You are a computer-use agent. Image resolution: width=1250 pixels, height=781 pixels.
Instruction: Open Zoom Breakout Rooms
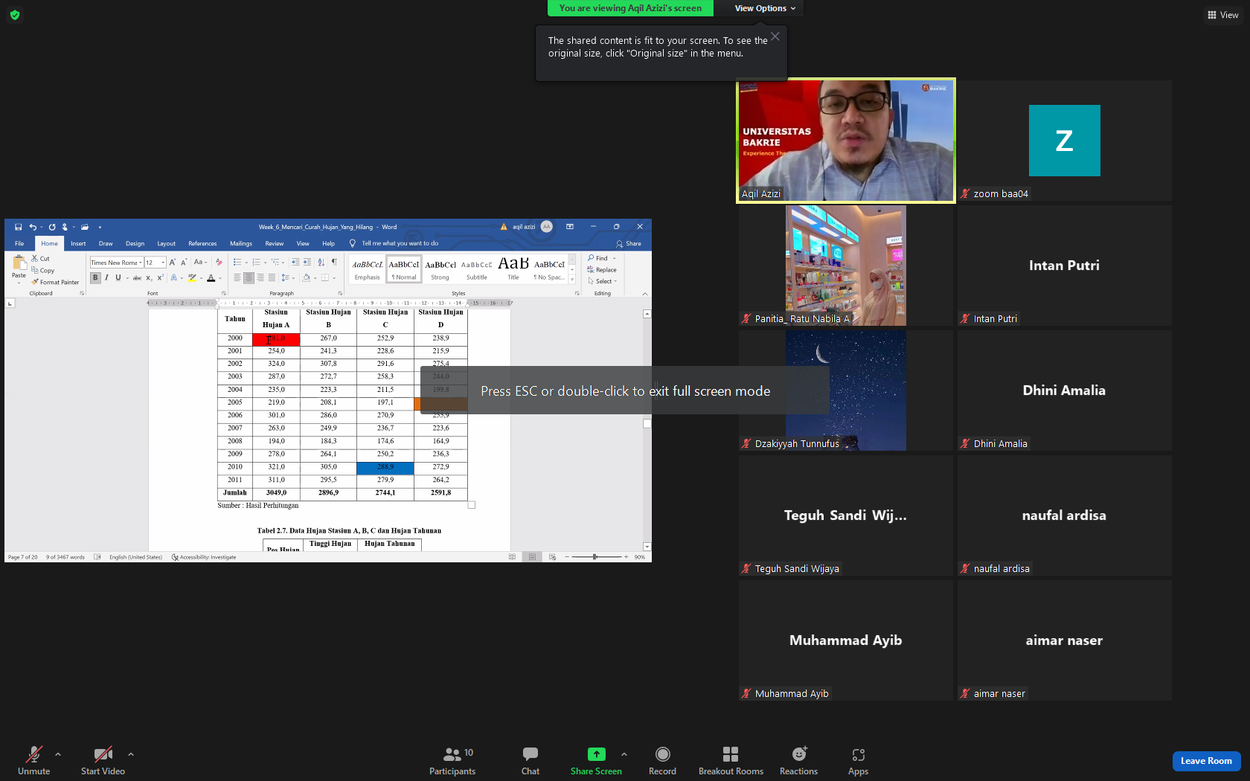coord(731,761)
